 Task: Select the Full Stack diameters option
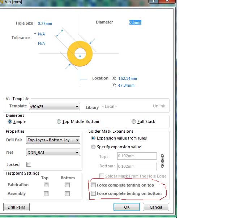[x=134, y=121]
